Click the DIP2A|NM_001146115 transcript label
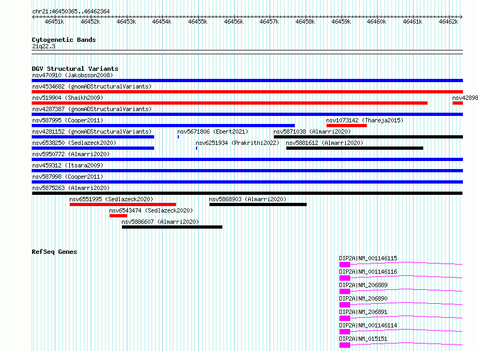478x351 pixels. pyautogui.click(x=368, y=258)
